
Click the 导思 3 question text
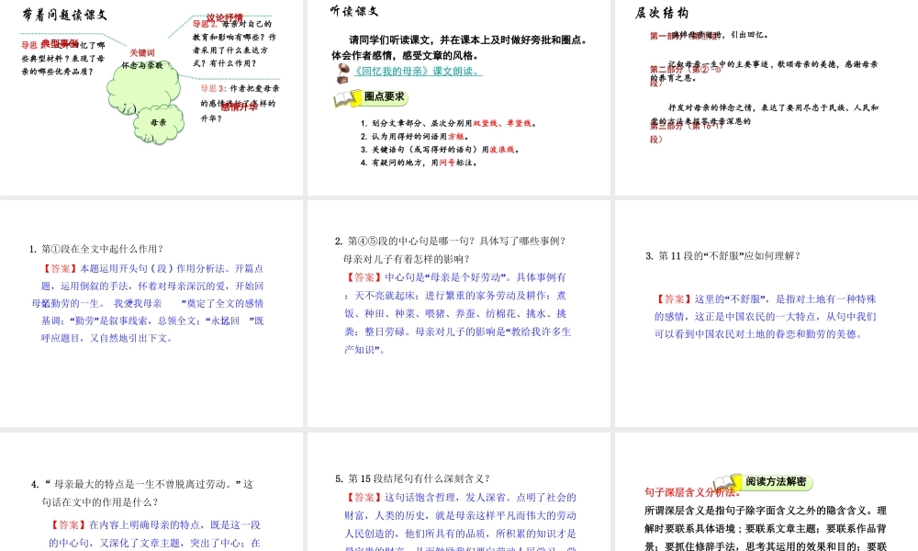tap(240, 104)
